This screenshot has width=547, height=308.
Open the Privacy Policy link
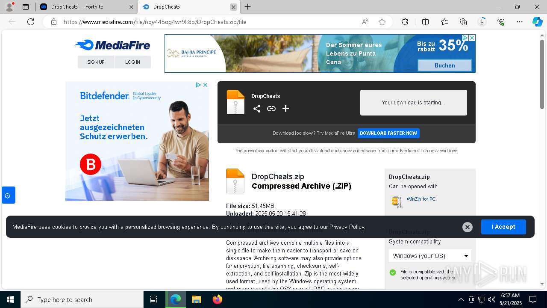point(347,227)
